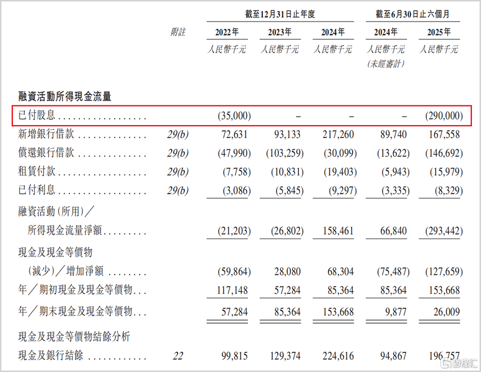Image resolution: width=481 pixels, height=372 pixels.
Task: Click the 附註 column header
Action: coord(178,32)
